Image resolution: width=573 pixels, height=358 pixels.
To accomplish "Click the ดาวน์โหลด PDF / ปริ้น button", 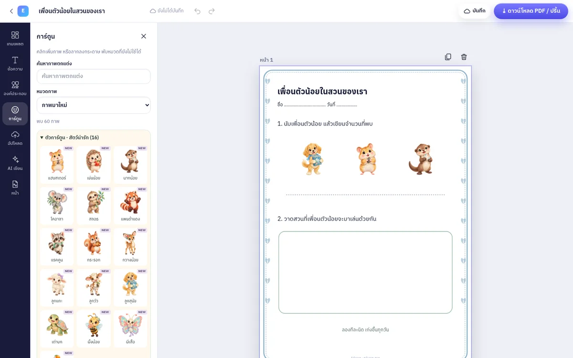I will click(x=531, y=11).
